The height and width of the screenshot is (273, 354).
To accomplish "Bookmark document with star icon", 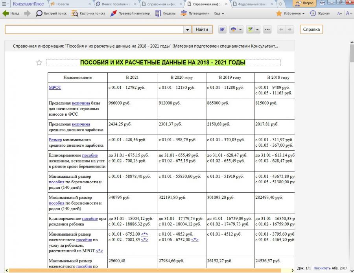I will coord(39,63).
